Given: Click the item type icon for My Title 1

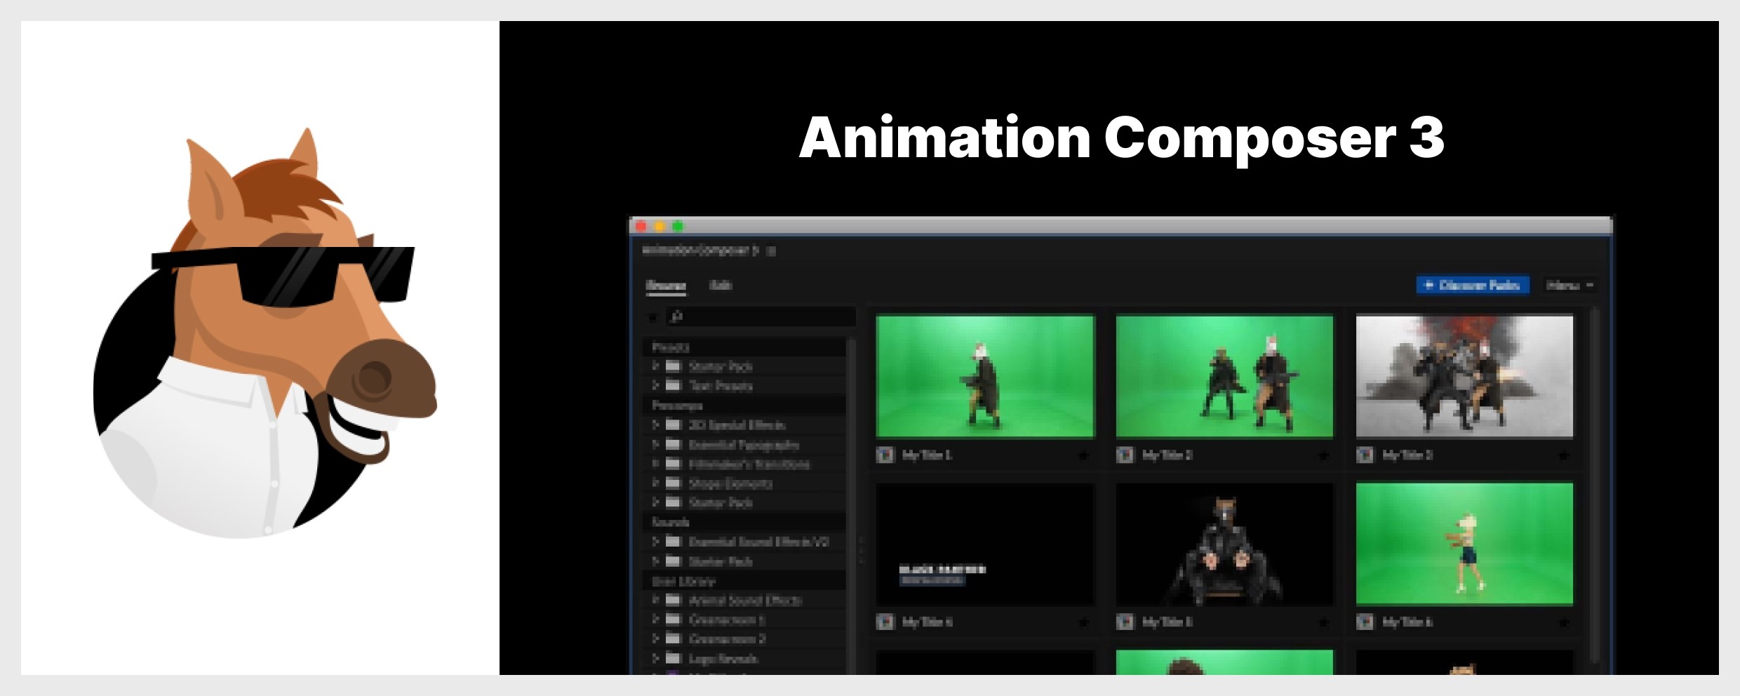Looking at the screenshot, I should point(885,455).
